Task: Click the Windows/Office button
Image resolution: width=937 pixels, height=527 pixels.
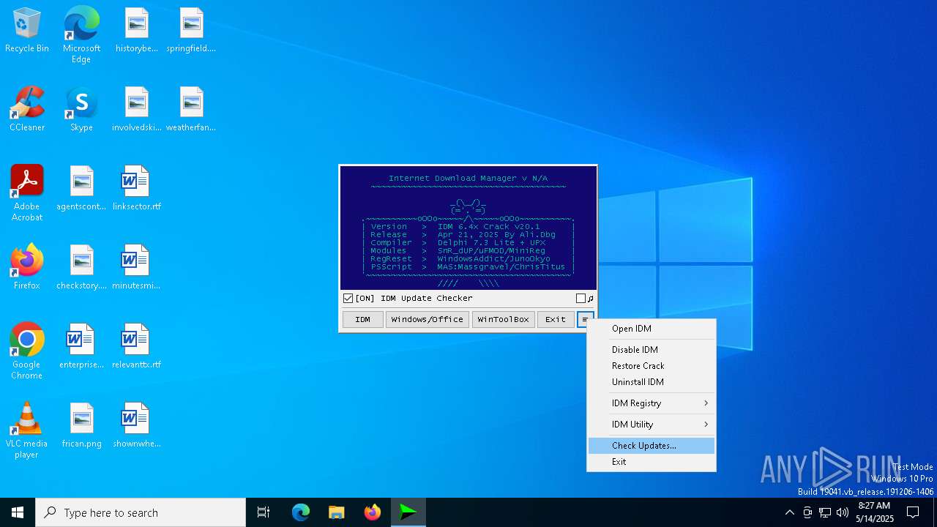Action: pyautogui.click(x=428, y=319)
